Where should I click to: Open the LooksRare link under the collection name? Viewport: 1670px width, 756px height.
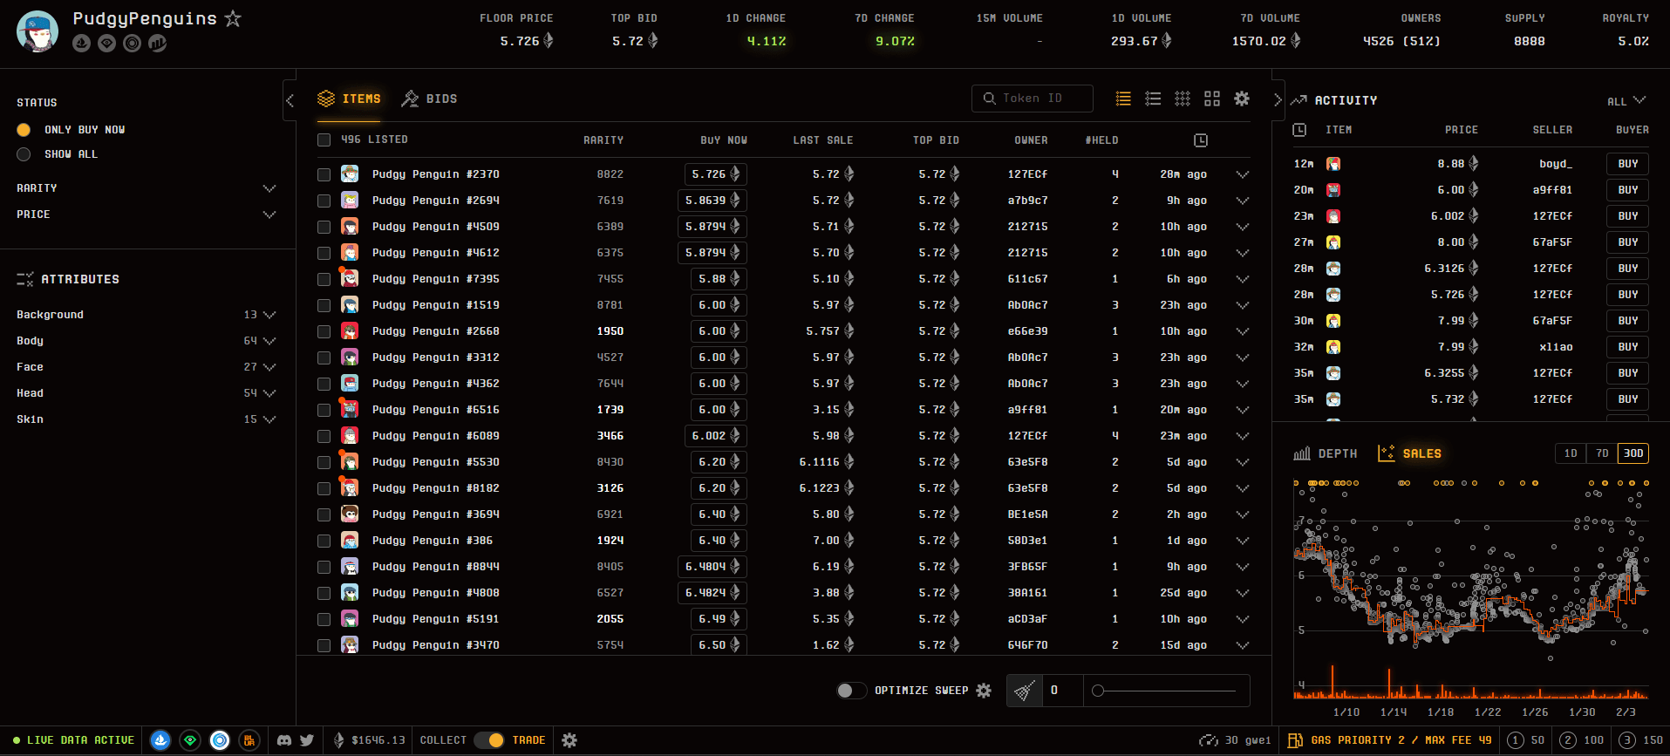point(107,43)
